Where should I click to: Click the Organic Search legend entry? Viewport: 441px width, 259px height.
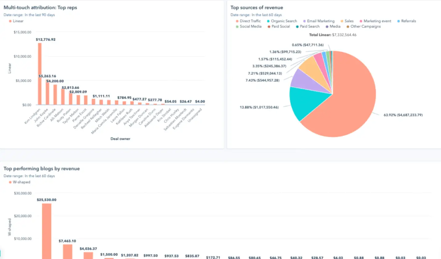(x=282, y=21)
